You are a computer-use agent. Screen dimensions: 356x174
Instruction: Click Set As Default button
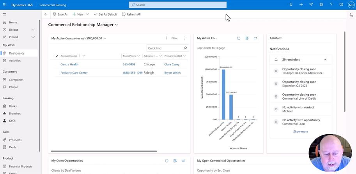(x=105, y=14)
